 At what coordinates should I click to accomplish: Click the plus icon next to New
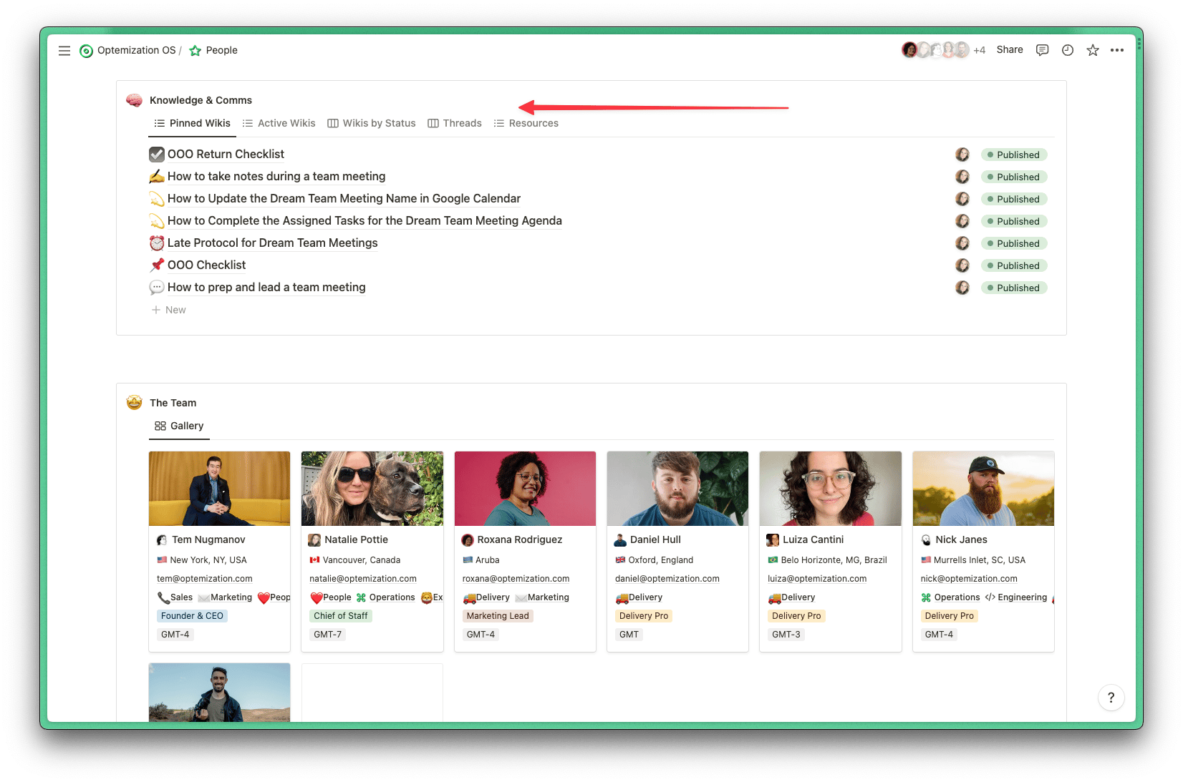[x=155, y=310]
